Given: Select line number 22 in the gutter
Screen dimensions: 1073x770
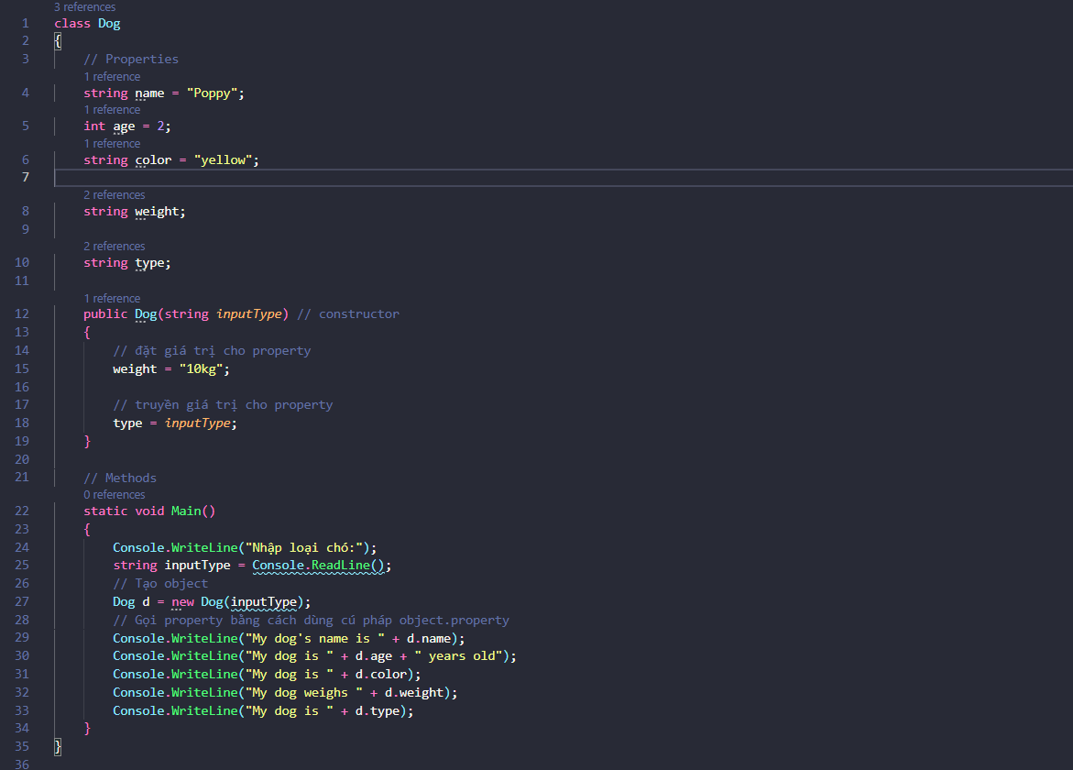Looking at the screenshot, I should coord(22,511).
